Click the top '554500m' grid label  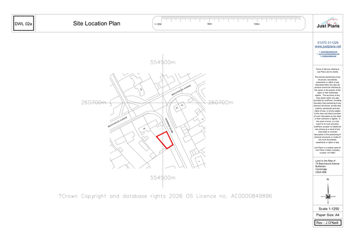pos(163,63)
